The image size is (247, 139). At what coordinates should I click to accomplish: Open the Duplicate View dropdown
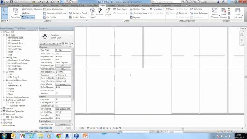point(139,13)
